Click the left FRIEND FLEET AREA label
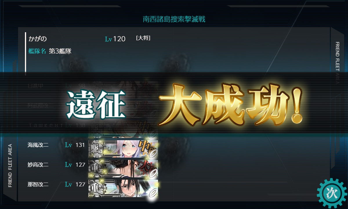 click(10, 165)
